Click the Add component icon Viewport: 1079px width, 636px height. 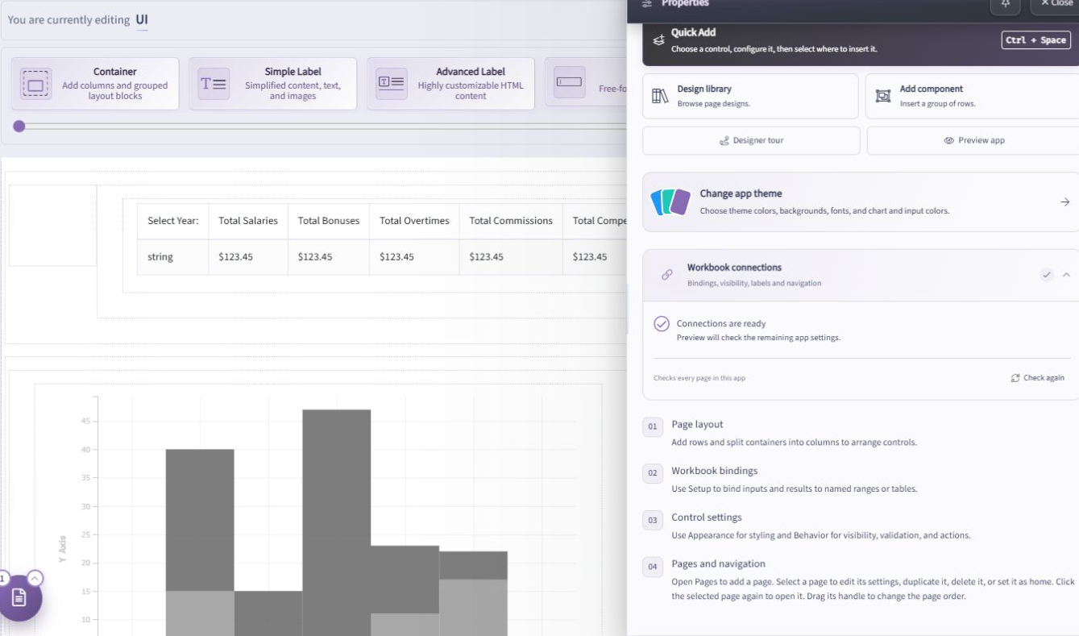[x=882, y=96]
